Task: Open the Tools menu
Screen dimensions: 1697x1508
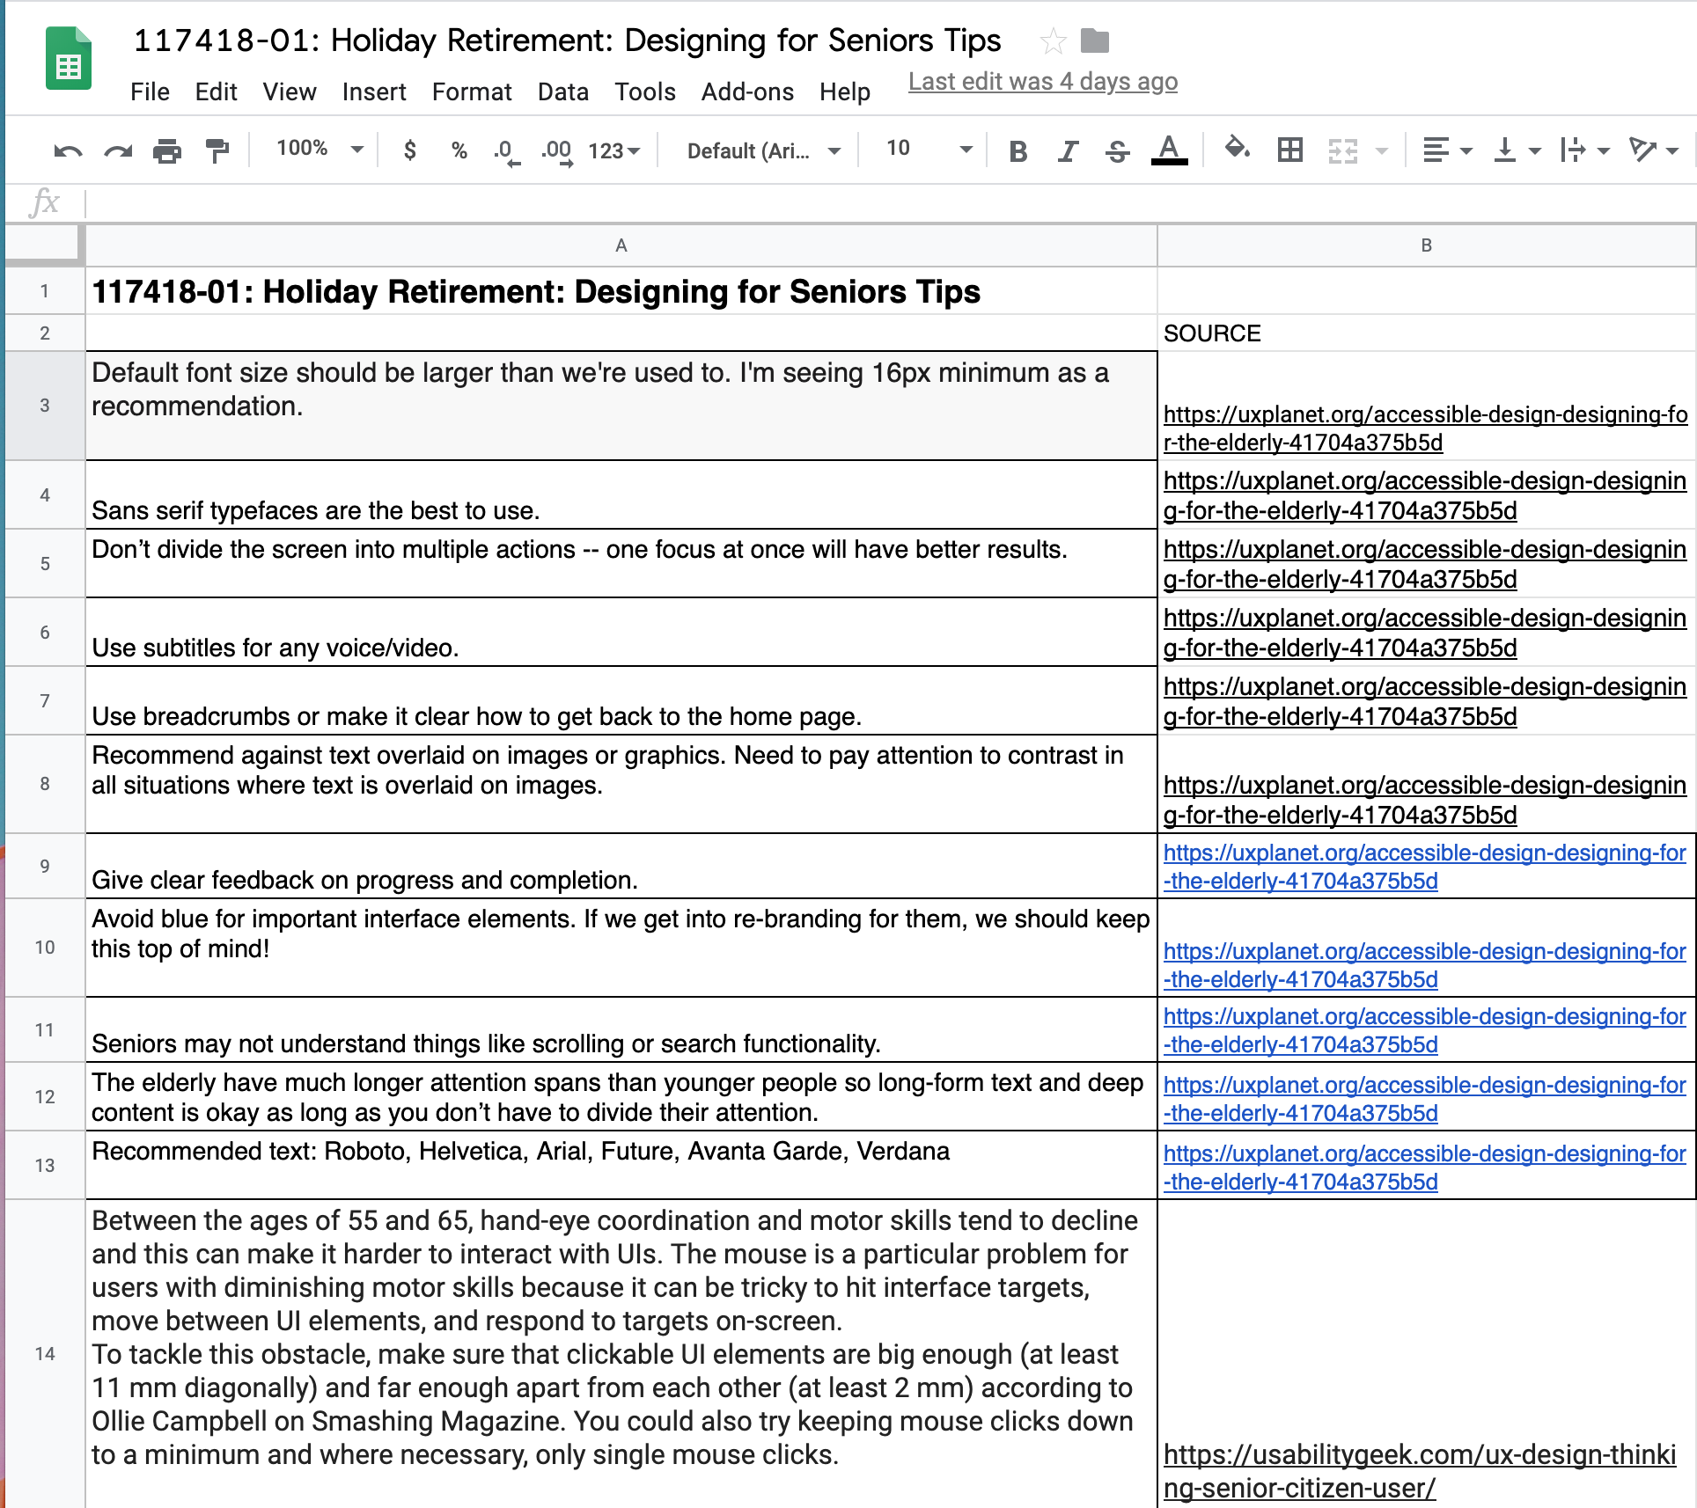Action: pos(645,92)
